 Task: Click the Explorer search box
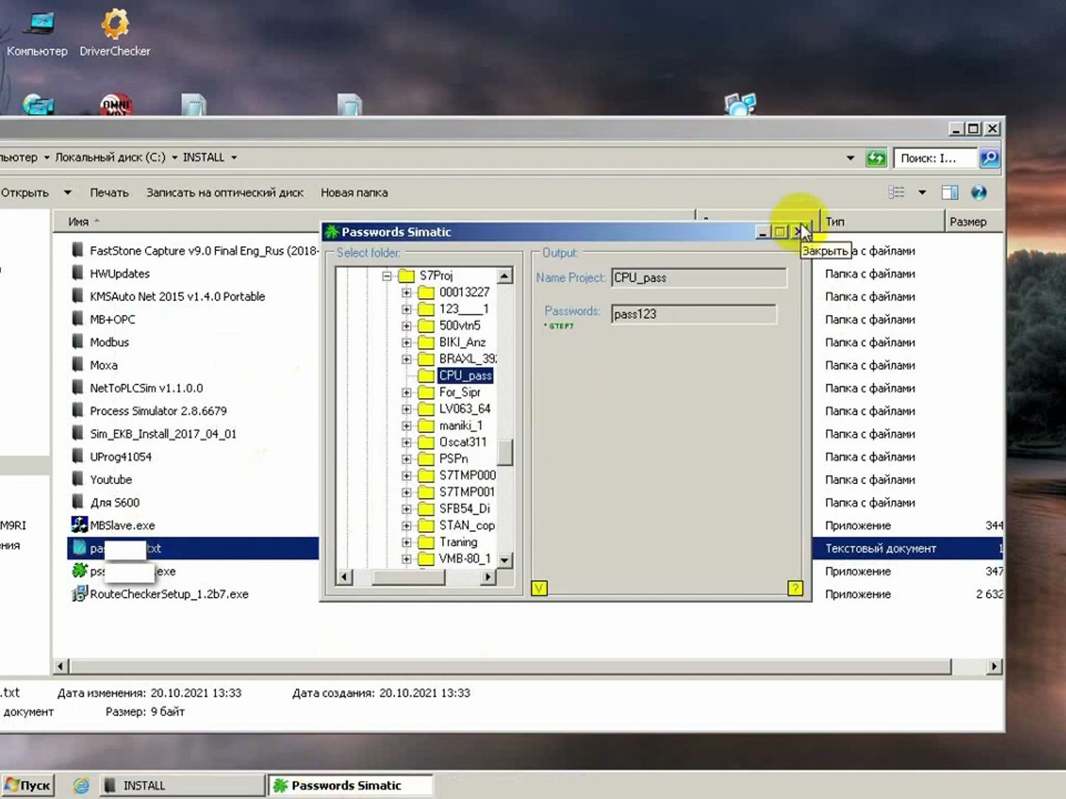tap(936, 158)
